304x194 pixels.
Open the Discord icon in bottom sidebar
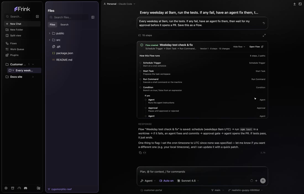click(26, 188)
